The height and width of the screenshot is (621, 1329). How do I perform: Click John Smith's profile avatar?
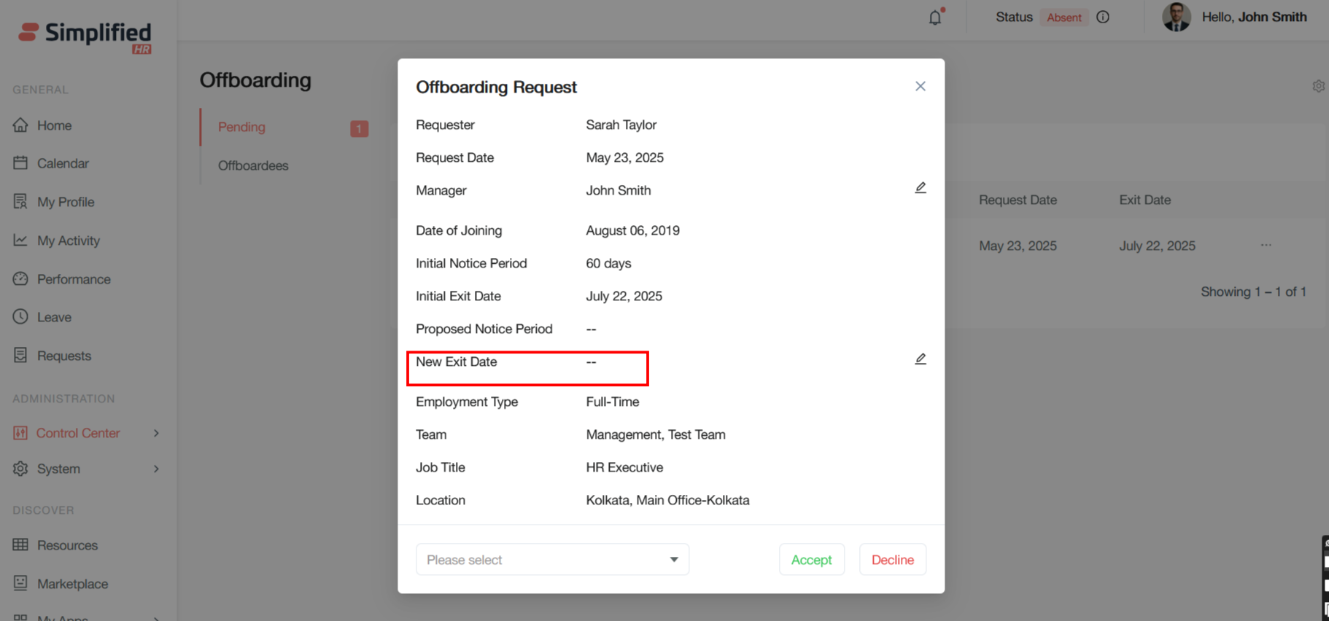pyautogui.click(x=1176, y=17)
